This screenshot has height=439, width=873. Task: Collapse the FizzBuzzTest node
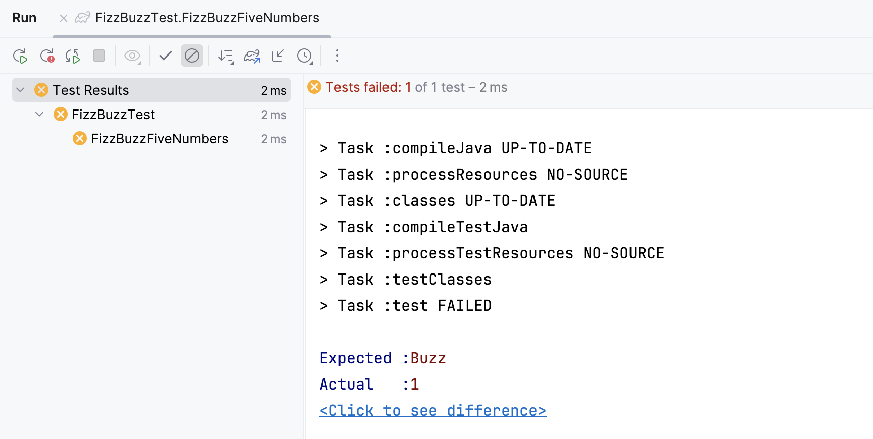tap(39, 115)
